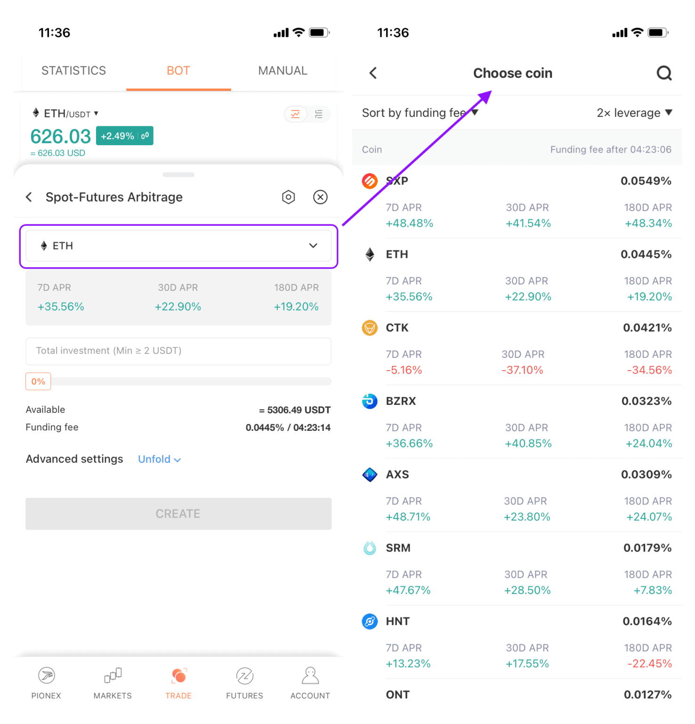Click CTK funding fee 0.0421%
This screenshot has width=695, height=724.
coord(647,328)
